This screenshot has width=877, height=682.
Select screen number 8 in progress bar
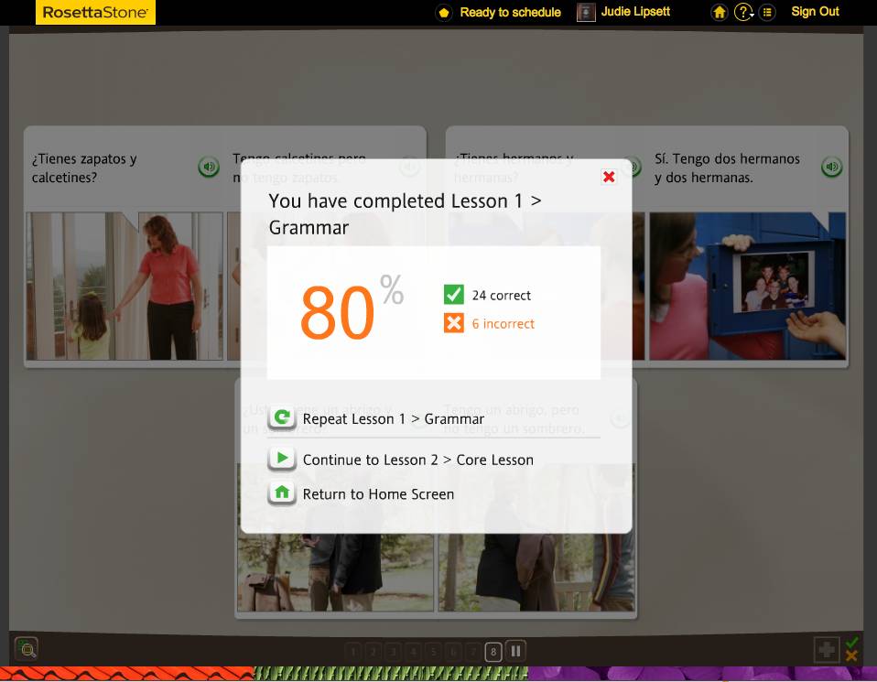click(x=493, y=651)
